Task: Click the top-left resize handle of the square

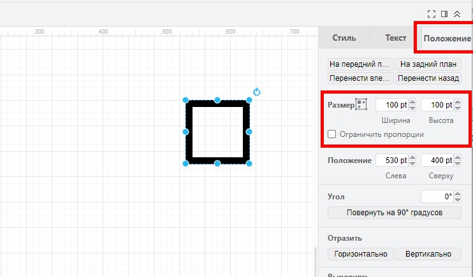Action: 186,100
